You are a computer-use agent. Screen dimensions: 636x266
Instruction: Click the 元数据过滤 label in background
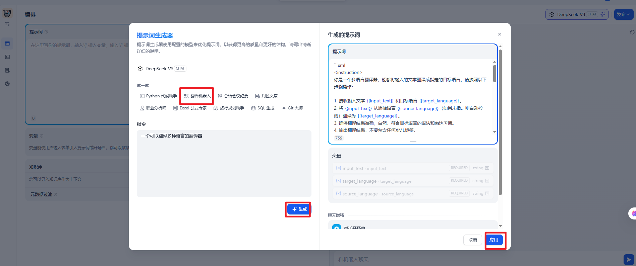41,194
